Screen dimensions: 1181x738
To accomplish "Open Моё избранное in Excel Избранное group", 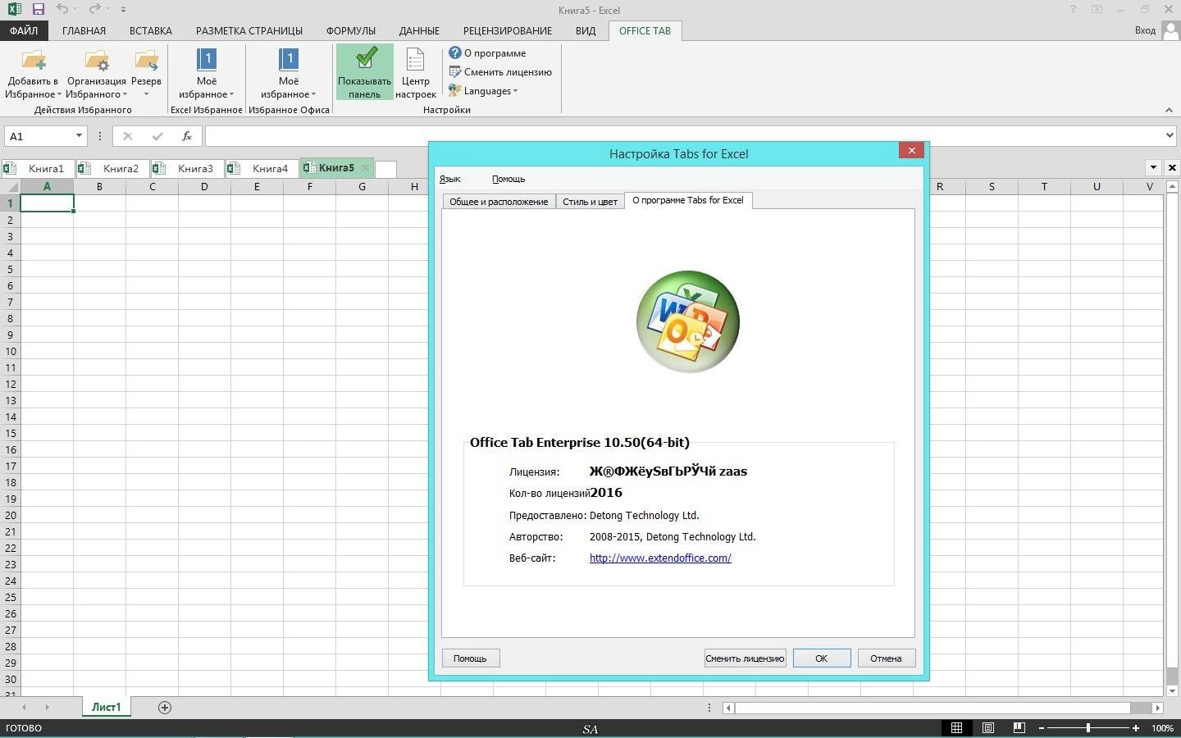I will point(206,72).
